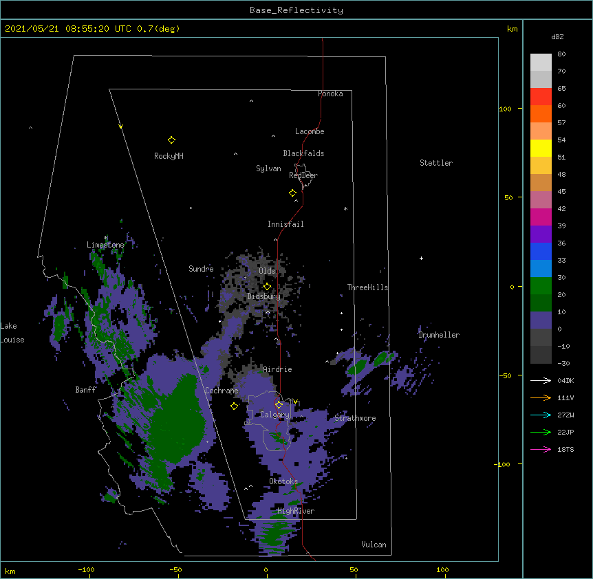Select the magenta 39 dBZ color swatch
Screen dimensions: 593x579
coord(541,217)
